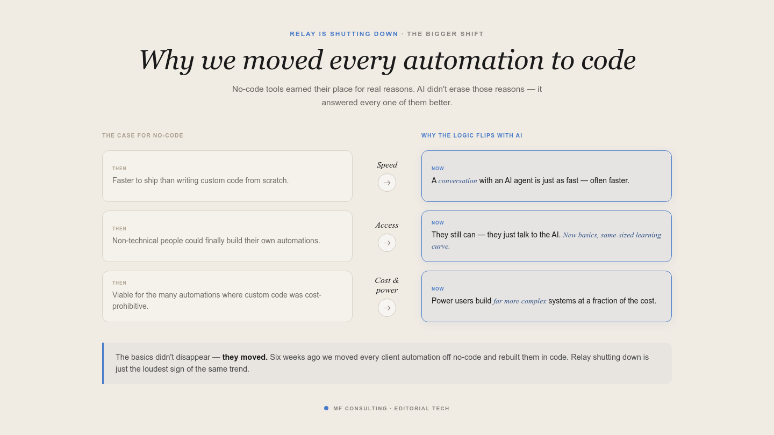The height and width of the screenshot is (435, 774).
Task: Click bold 'they moved.' in the callout
Action: (245, 357)
